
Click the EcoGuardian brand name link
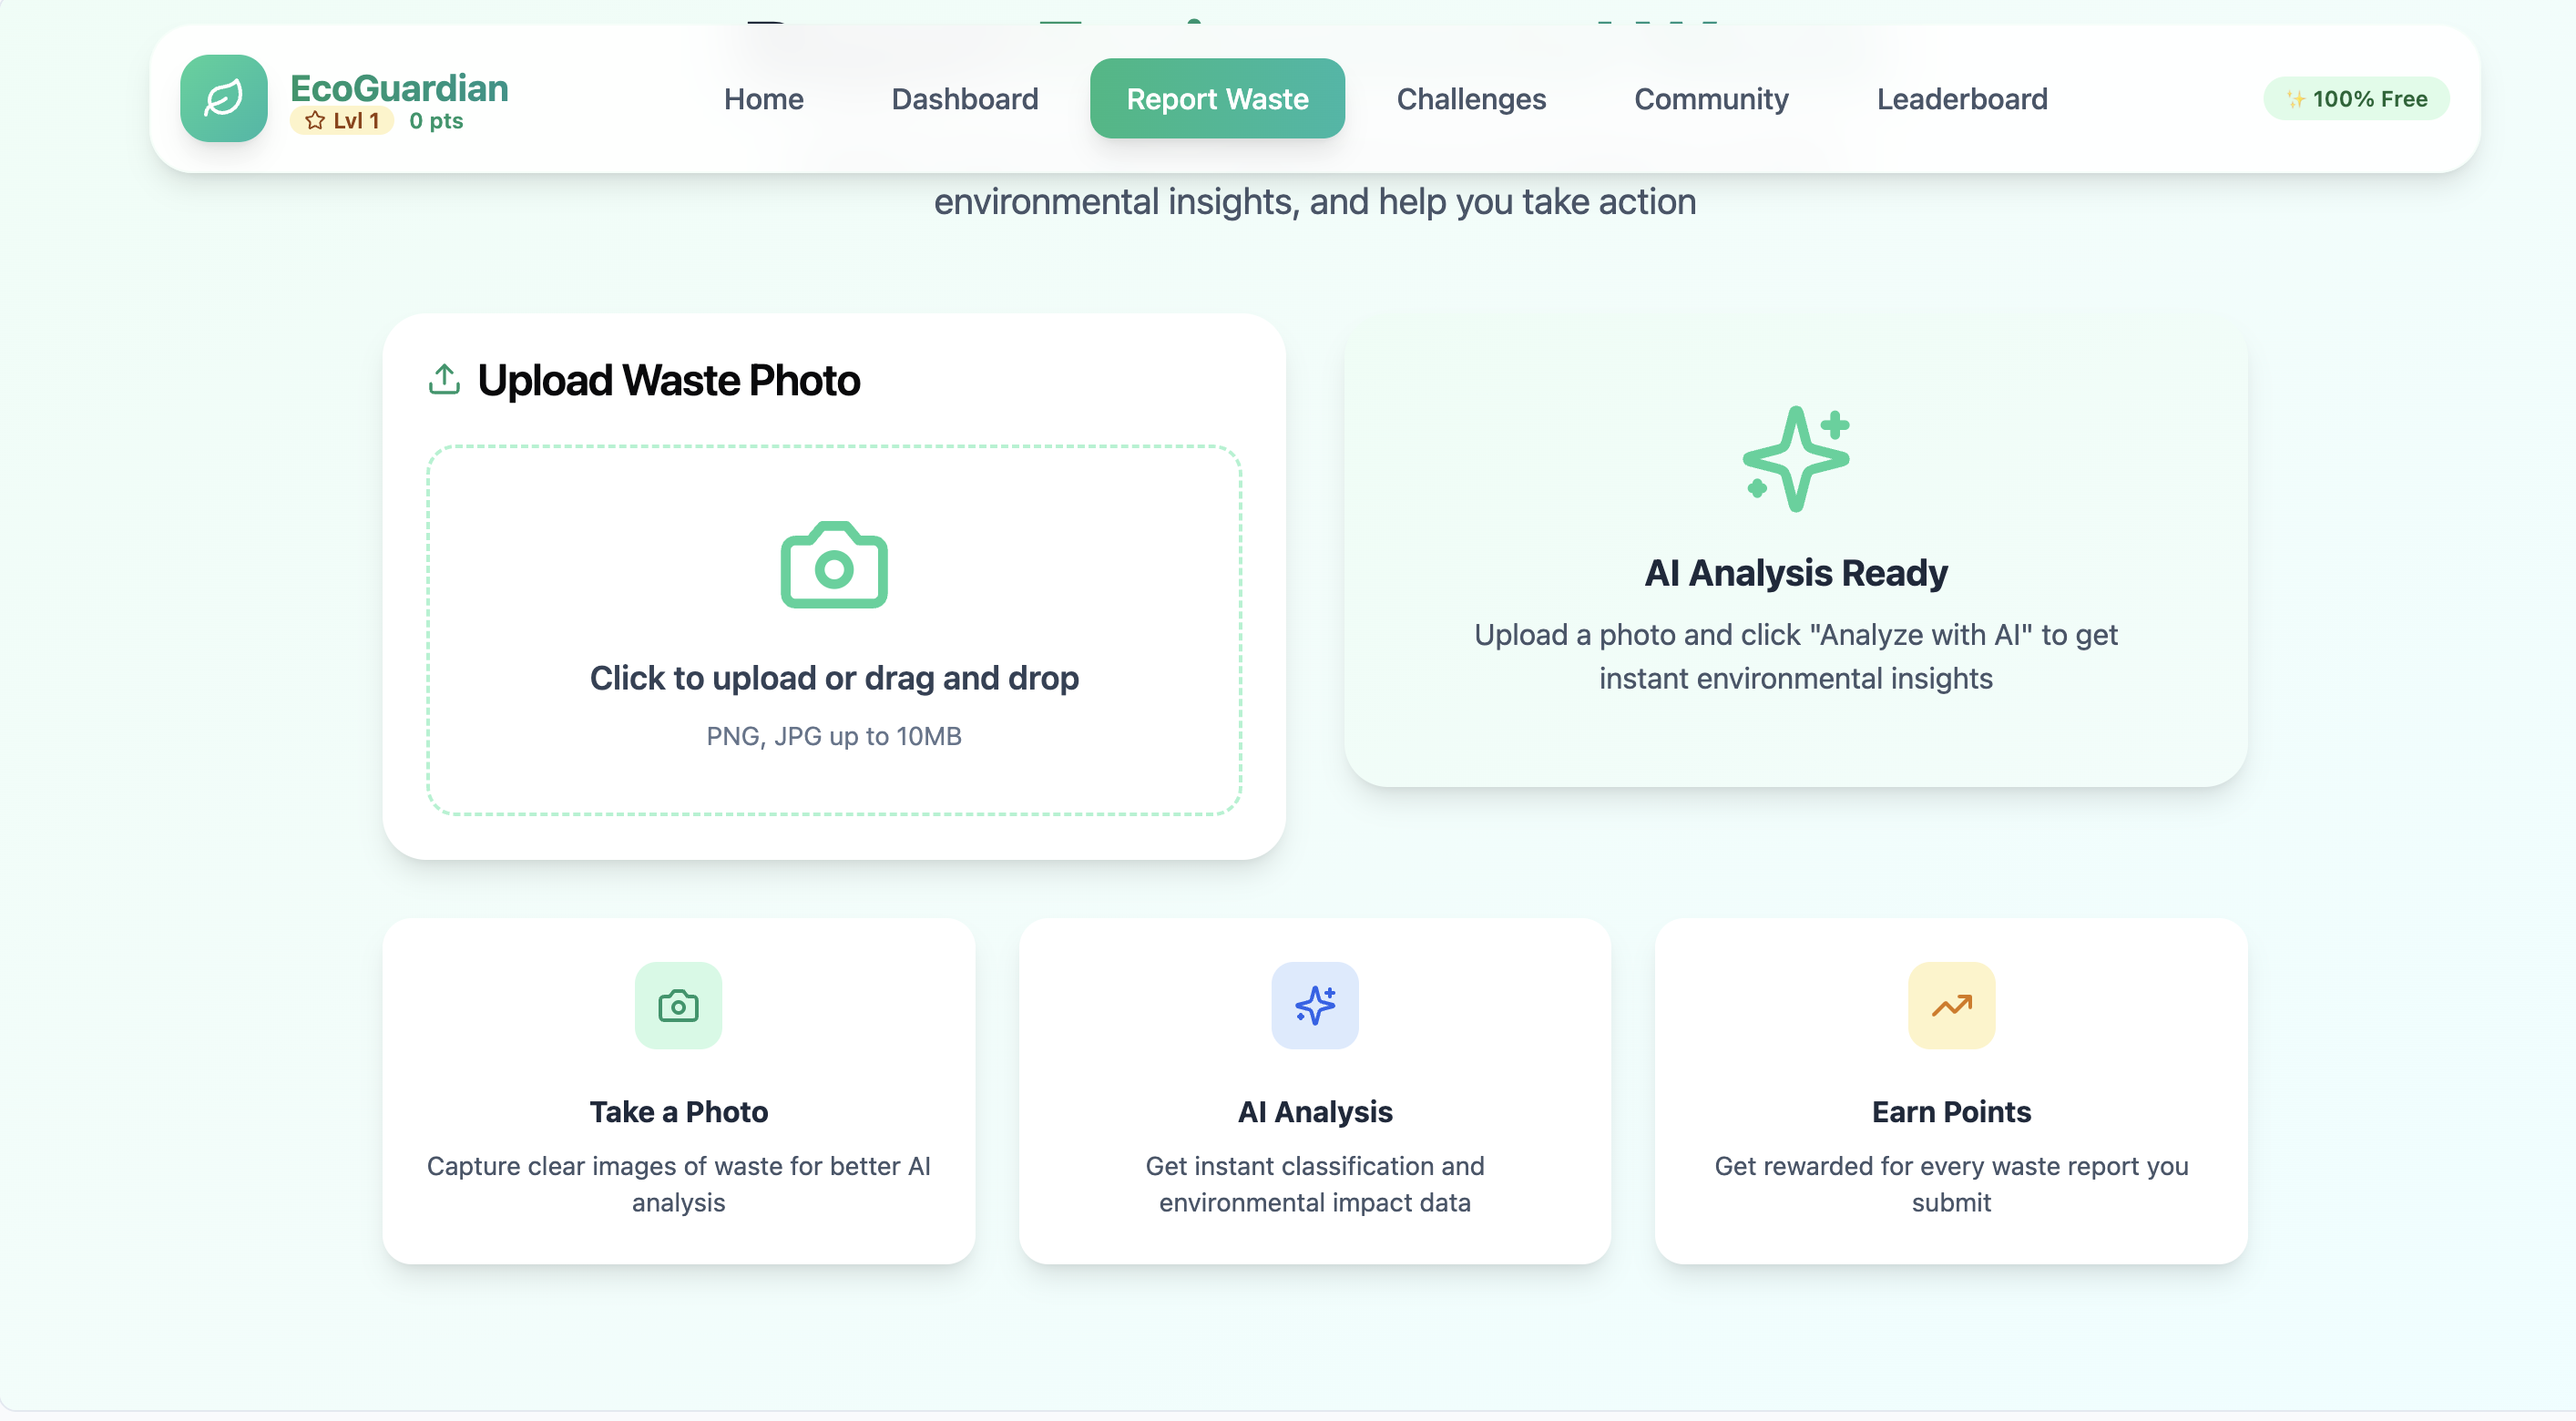coord(399,87)
